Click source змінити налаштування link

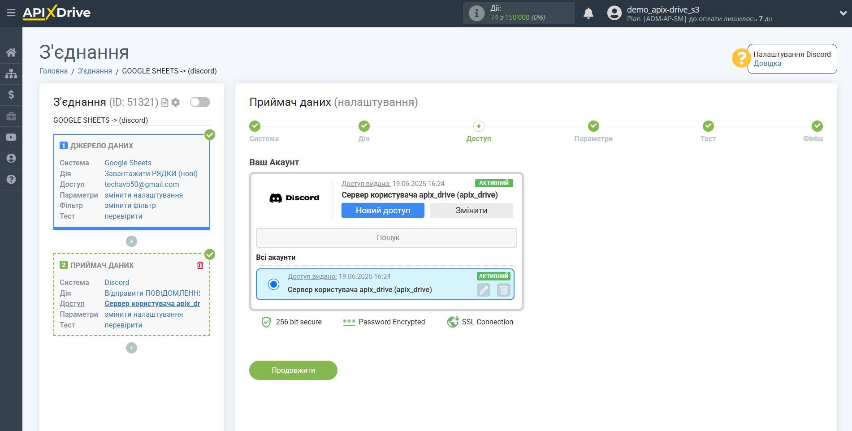coord(143,195)
